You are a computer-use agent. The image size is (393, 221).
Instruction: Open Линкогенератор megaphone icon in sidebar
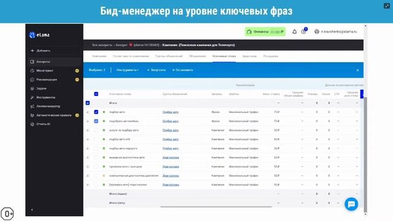point(32,106)
